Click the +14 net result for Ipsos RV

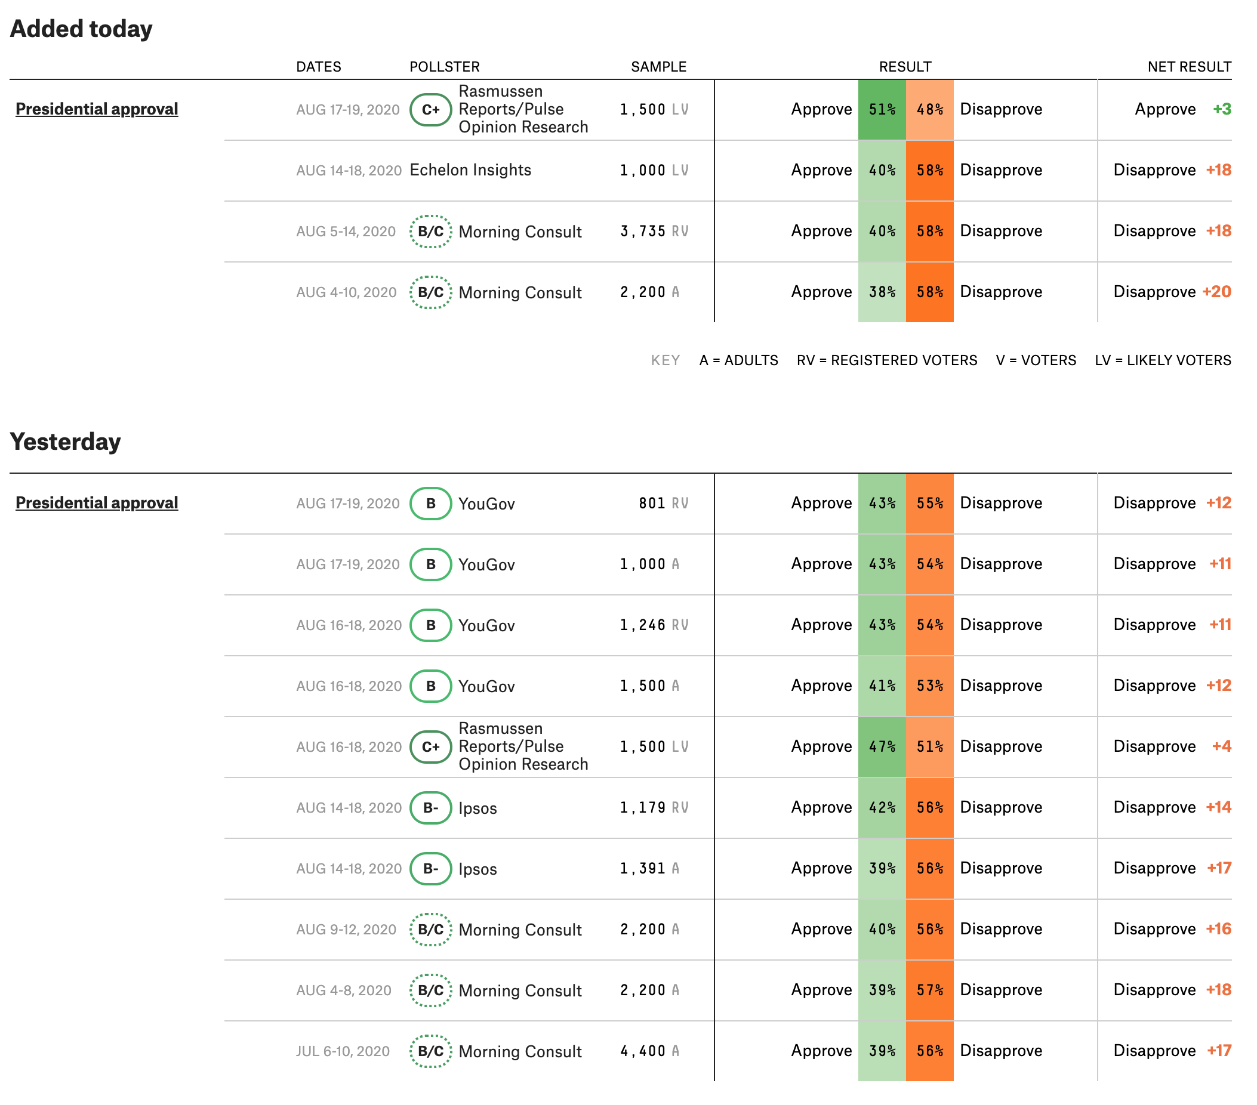coord(1219,807)
